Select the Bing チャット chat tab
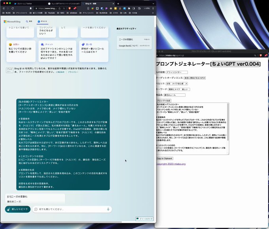The image size is (269, 229). pyautogui.click(x=42, y=21)
